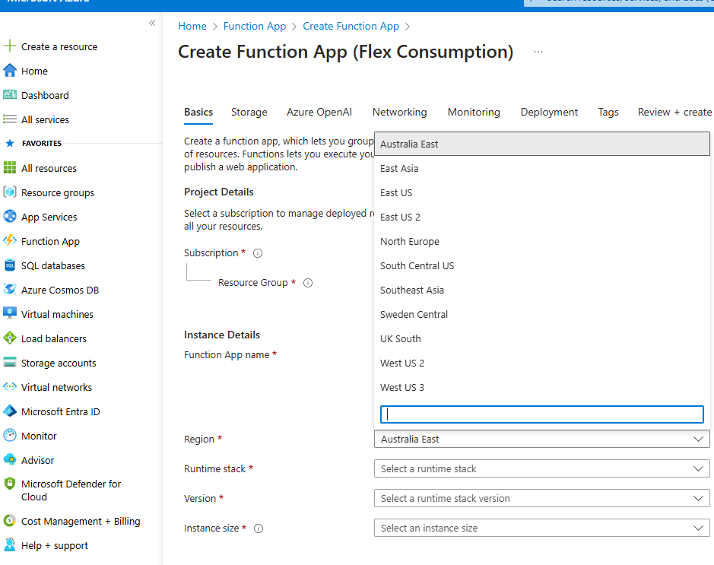714x565 pixels.
Task: Select Australia East in region list
Action: pos(542,144)
